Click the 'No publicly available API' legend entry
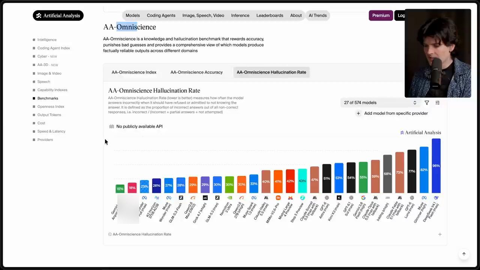 click(x=136, y=126)
